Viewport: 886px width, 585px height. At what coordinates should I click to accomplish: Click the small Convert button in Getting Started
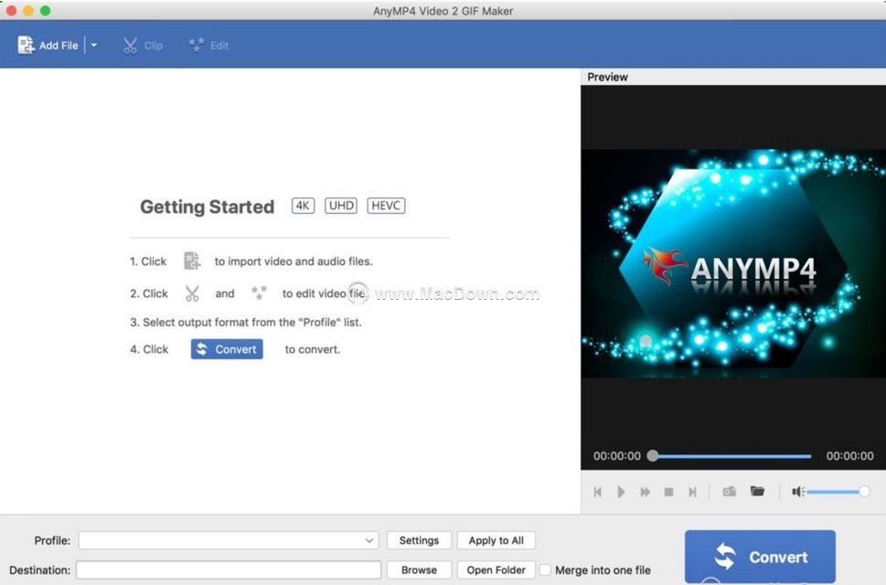click(227, 349)
